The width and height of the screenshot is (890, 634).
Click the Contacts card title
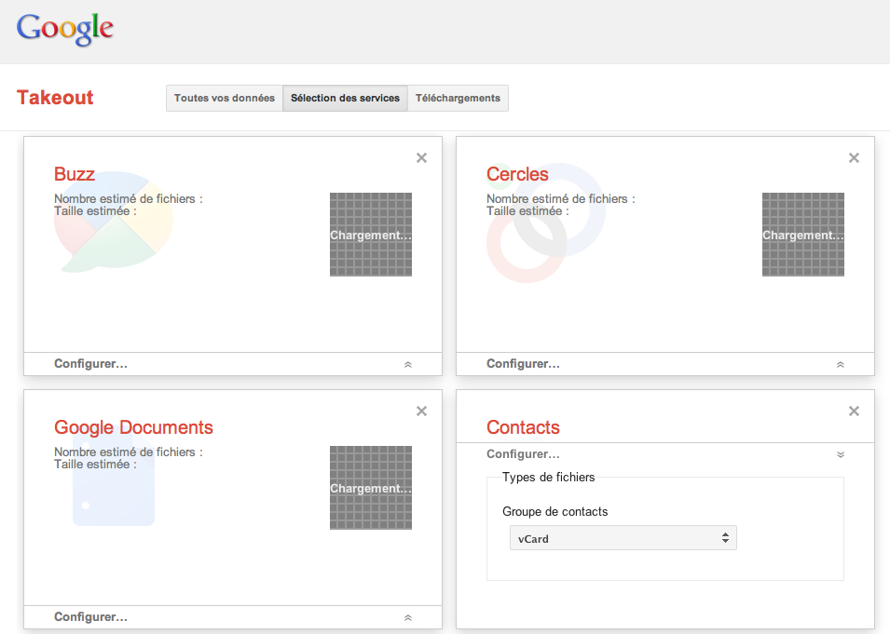[x=523, y=427]
